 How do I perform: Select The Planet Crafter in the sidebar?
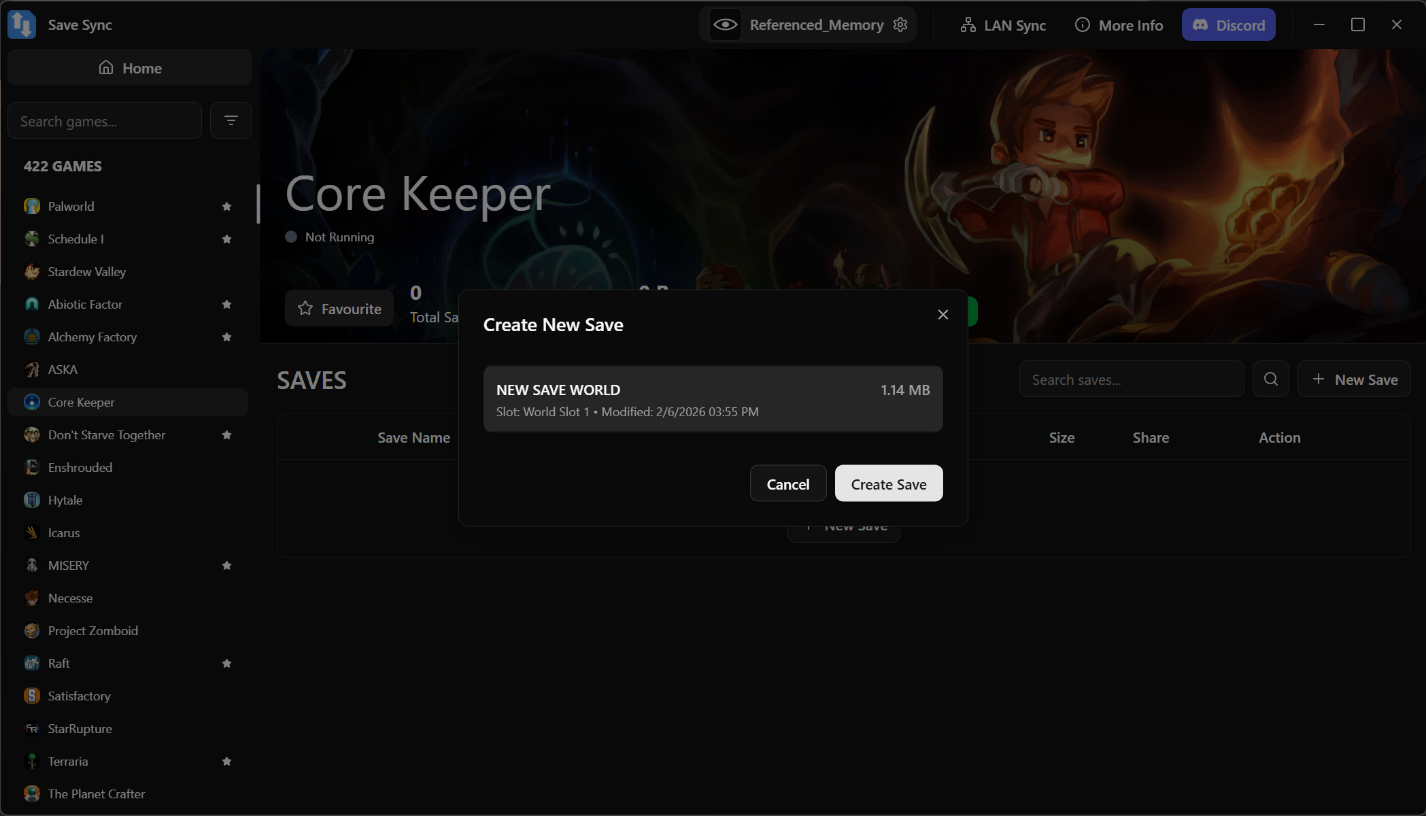point(128,794)
